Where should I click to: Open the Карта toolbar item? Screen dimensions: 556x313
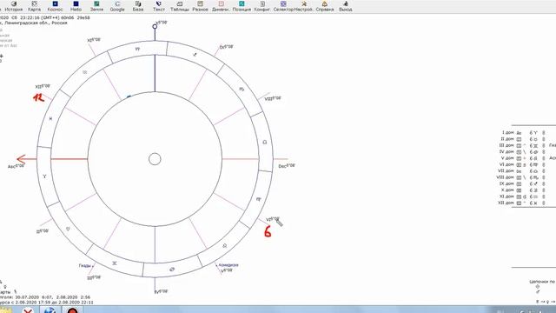(35, 6)
